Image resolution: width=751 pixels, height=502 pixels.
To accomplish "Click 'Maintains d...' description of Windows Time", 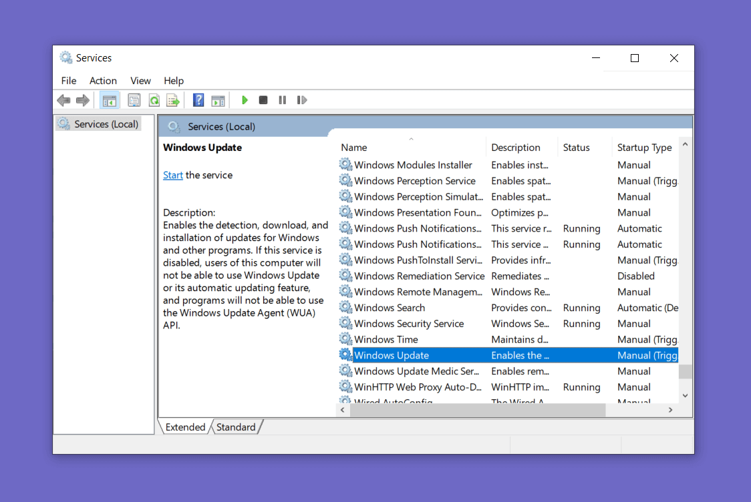I will click(520, 339).
